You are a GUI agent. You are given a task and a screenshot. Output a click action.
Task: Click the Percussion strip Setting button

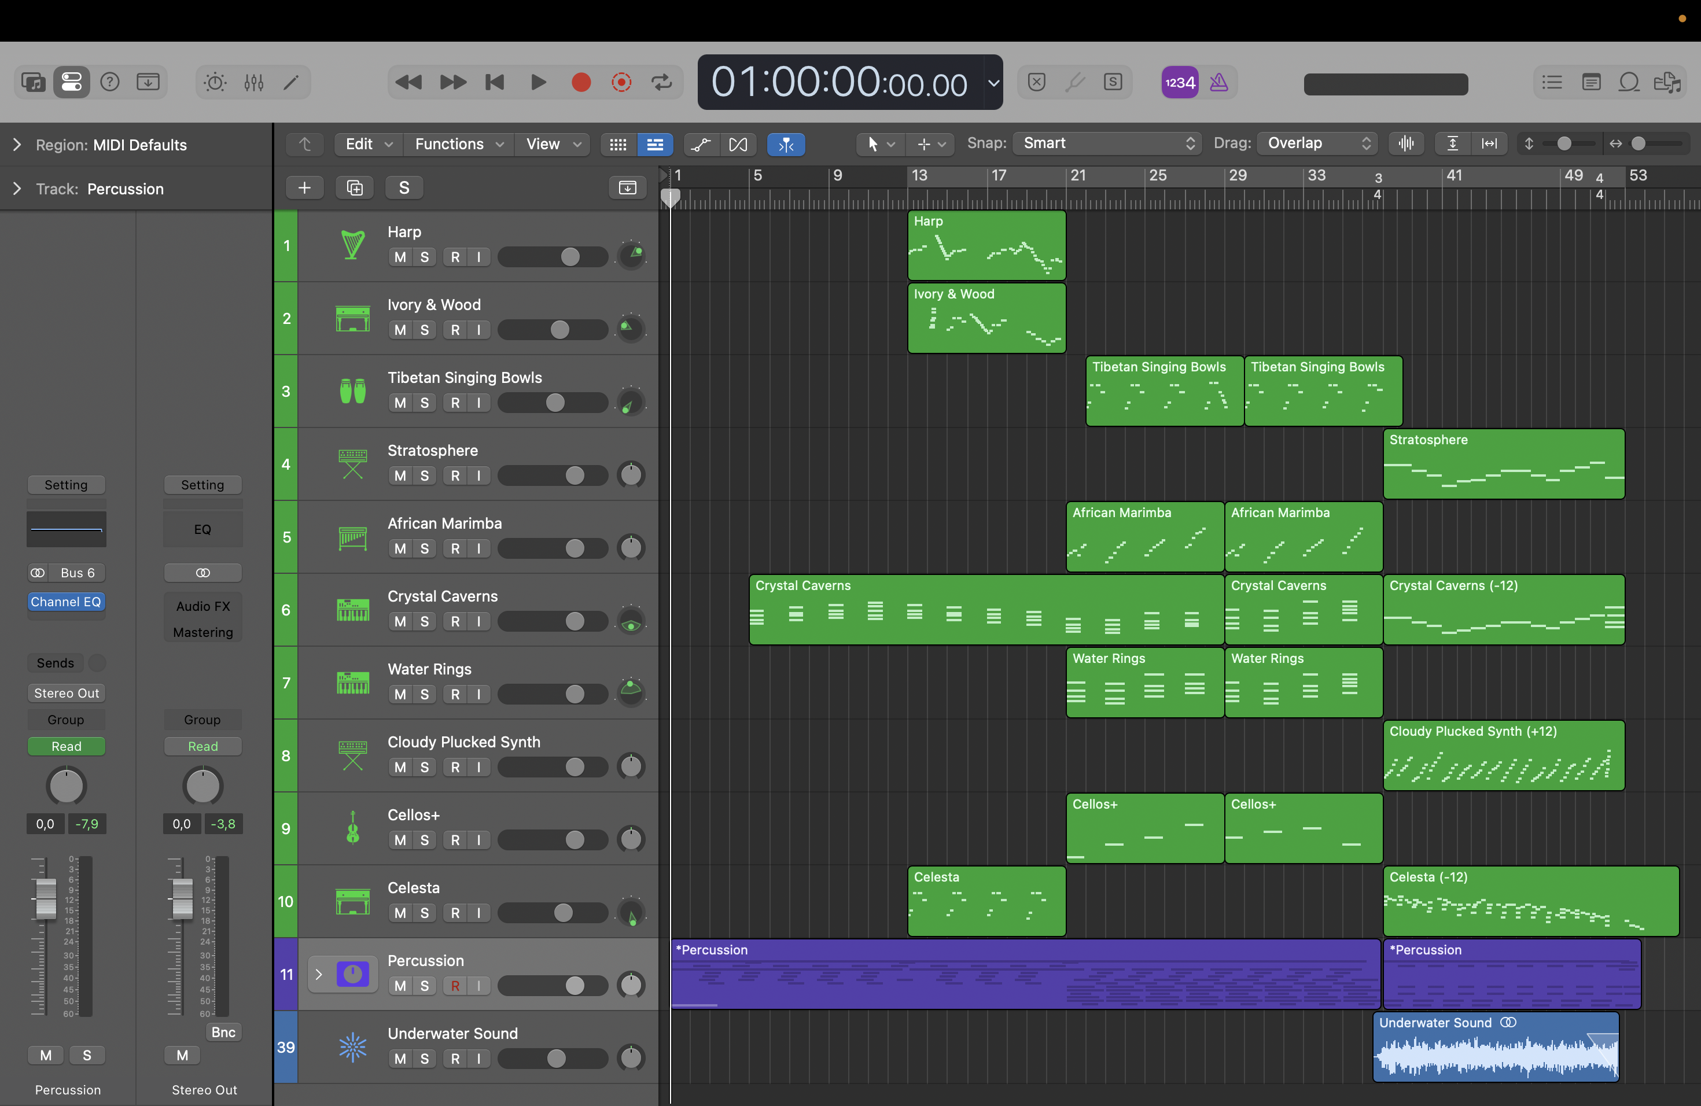click(66, 484)
